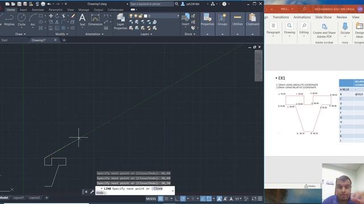This screenshot has width=364, height=204.
Task: Click the command line customize wrench icon
Action: [92, 192]
